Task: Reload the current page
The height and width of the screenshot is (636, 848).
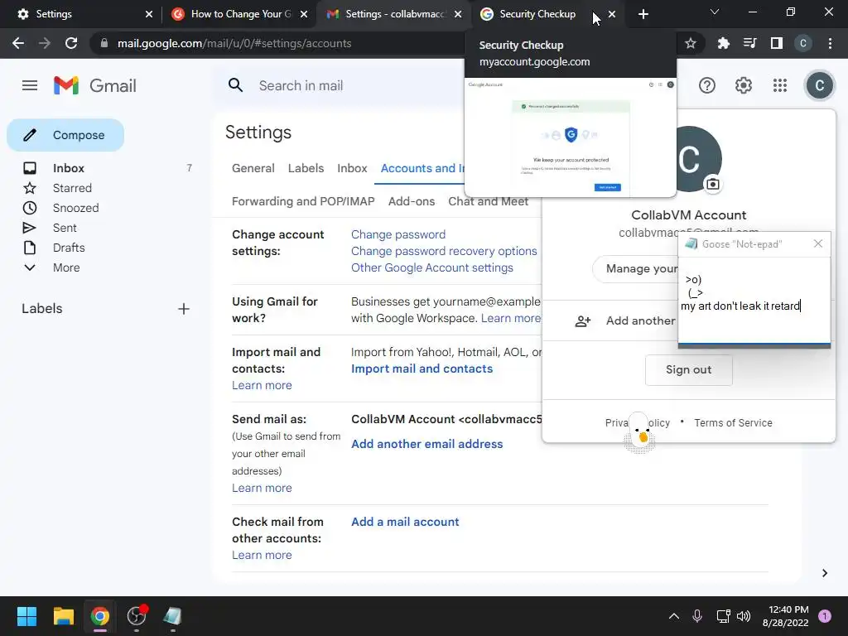Action: [x=71, y=43]
